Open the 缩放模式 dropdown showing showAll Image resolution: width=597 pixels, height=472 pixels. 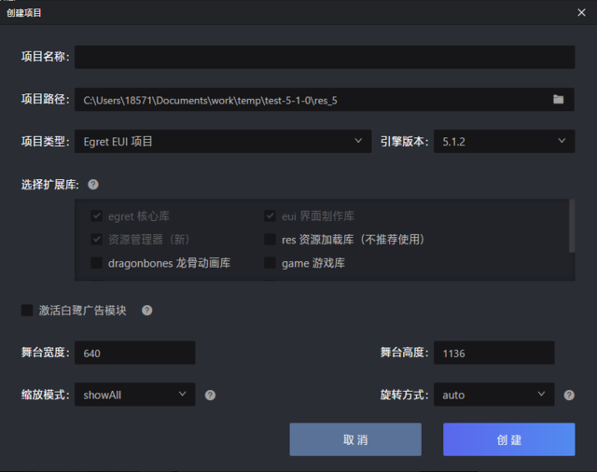tap(134, 395)
